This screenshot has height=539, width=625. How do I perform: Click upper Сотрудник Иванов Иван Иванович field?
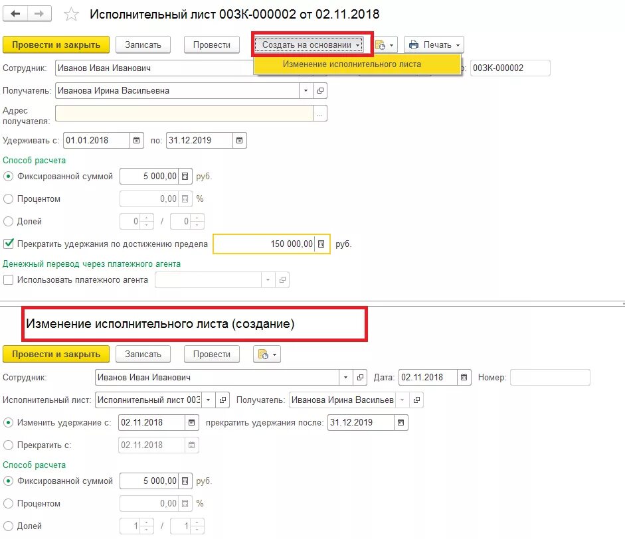[155, 68]
